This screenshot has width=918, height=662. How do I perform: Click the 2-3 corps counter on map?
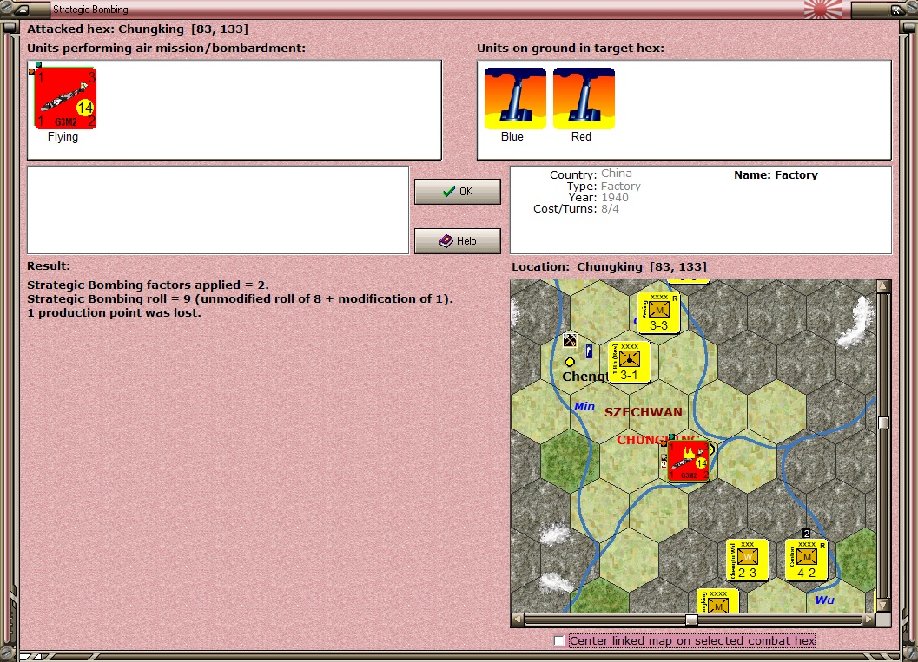(747, 560)
